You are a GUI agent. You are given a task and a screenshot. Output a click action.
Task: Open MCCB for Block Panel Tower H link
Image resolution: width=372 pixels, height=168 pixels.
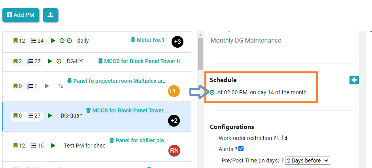pyautogui.click(x=140, y=61)
